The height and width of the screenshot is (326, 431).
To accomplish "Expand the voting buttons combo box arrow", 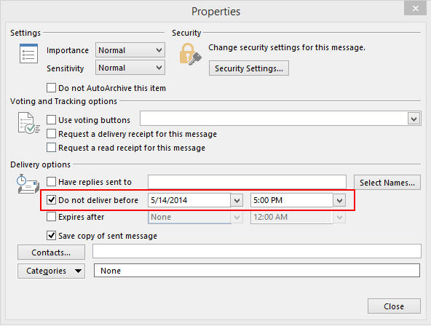I will point(414,119).
